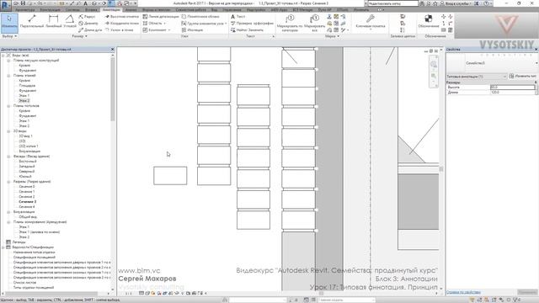Activate the Линия детализации tool

click(161, 17)
